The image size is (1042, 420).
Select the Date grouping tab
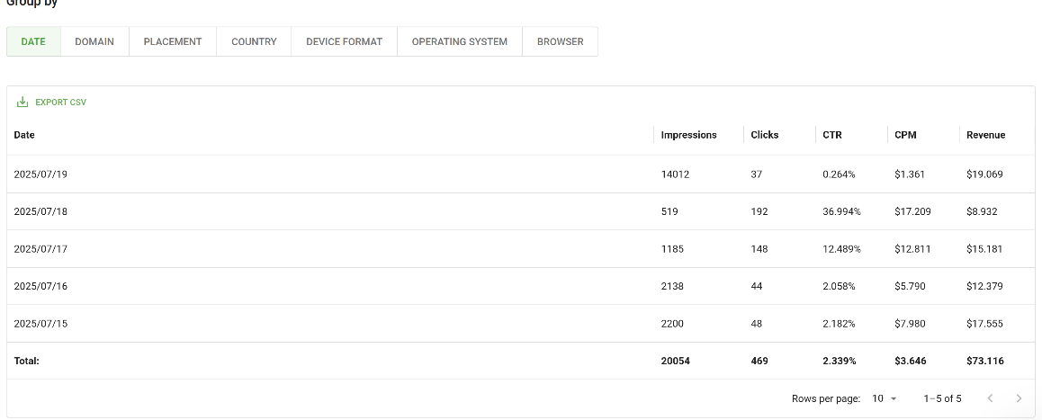[x=33, y=41]
